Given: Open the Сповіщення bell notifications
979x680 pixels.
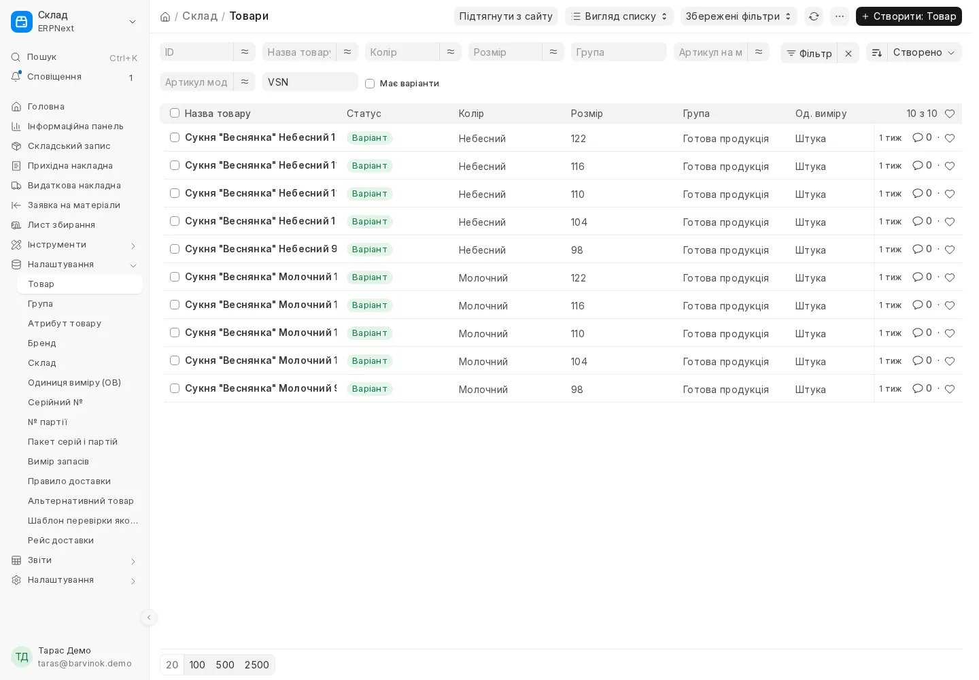Looking at the screenshot, I should point(74,77).
